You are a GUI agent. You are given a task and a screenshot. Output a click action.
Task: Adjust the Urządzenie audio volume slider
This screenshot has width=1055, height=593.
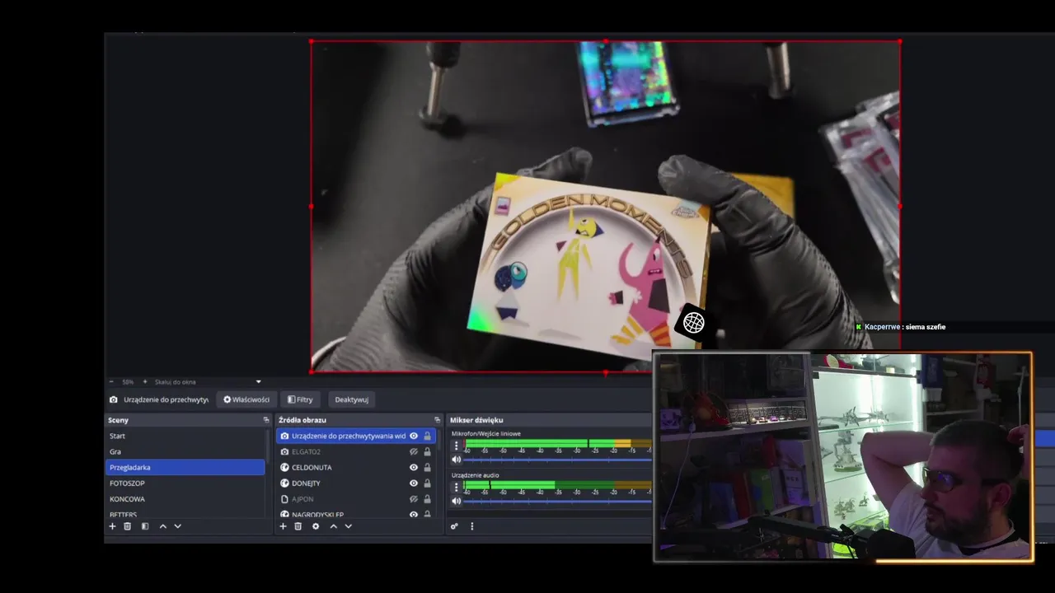[x=558, y=501]
